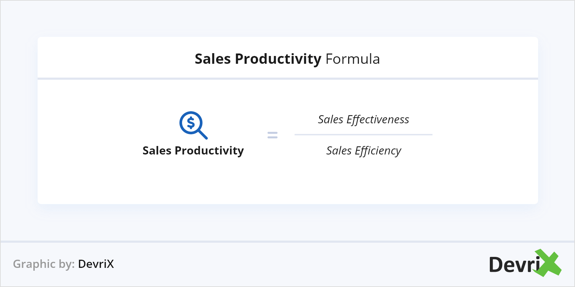Select the word "Efficiency" in the denominator
Screen dimensions: 575x287
point(378,151)
